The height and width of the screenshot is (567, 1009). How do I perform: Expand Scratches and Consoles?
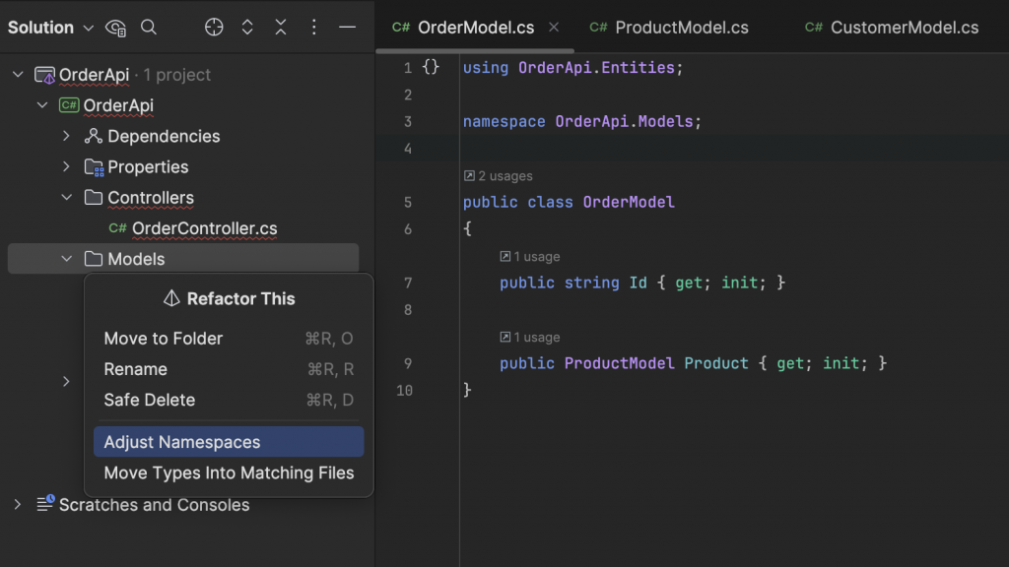(18, 504)
